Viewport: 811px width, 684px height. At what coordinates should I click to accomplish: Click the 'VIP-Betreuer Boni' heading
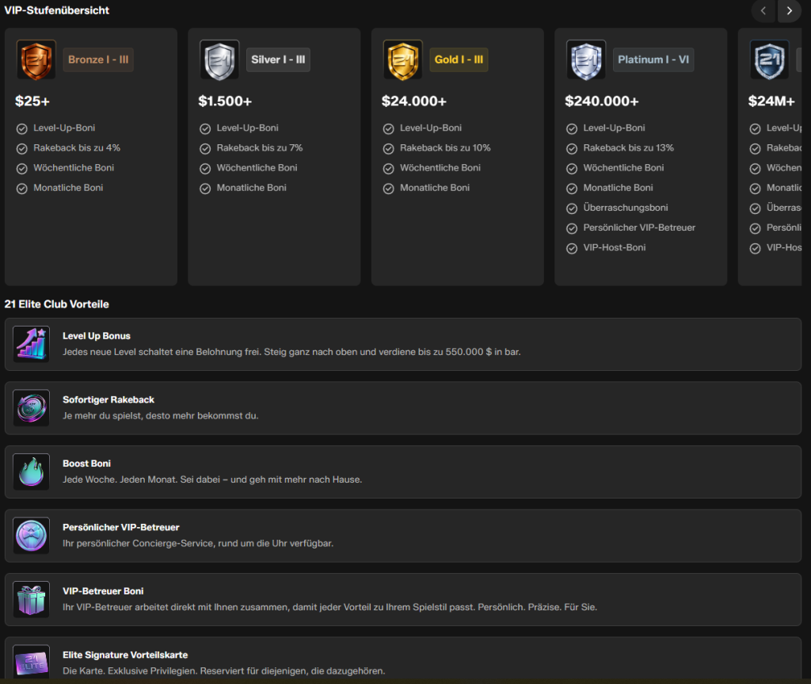point(103,590)
